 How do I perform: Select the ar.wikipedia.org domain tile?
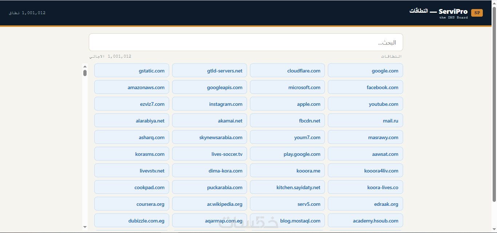(210, 204)
